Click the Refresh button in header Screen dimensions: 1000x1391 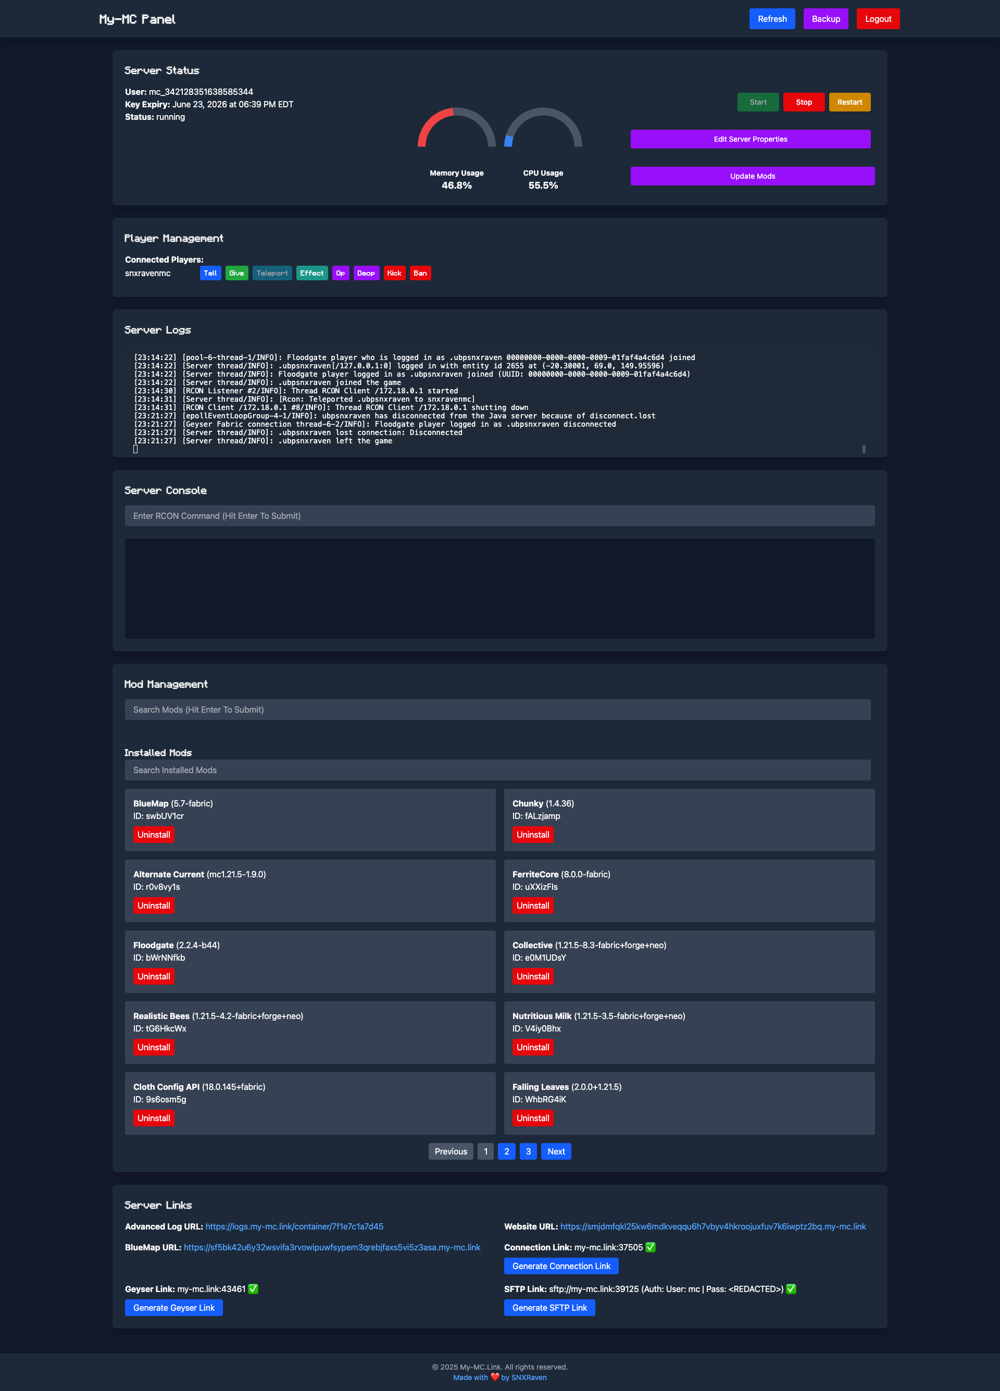[772, 19]
